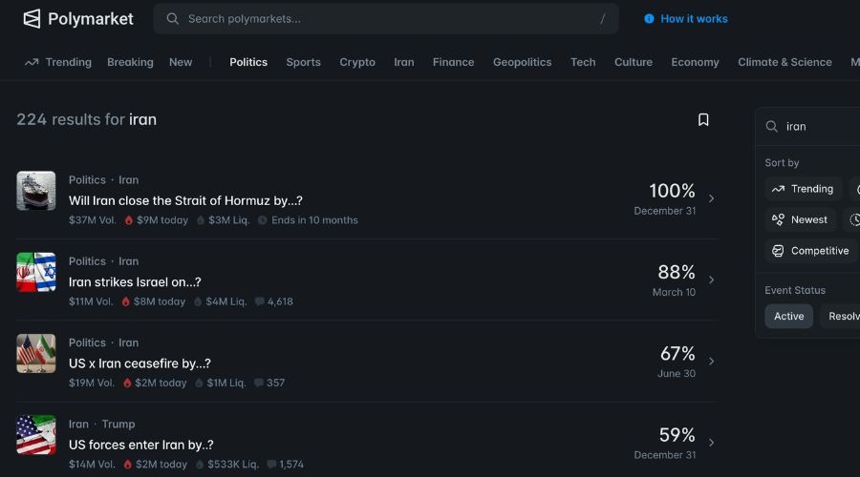Click the Trending arrow icon in nav
The width and height of the screenshot is (860, 477).
[32, 62]
